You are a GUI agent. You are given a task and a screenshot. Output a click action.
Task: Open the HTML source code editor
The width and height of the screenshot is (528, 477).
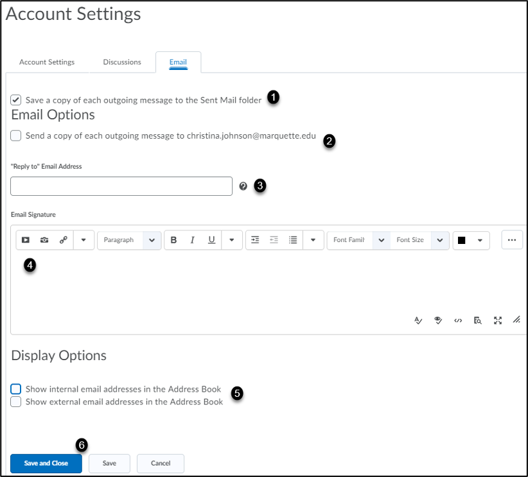point(458,320)
